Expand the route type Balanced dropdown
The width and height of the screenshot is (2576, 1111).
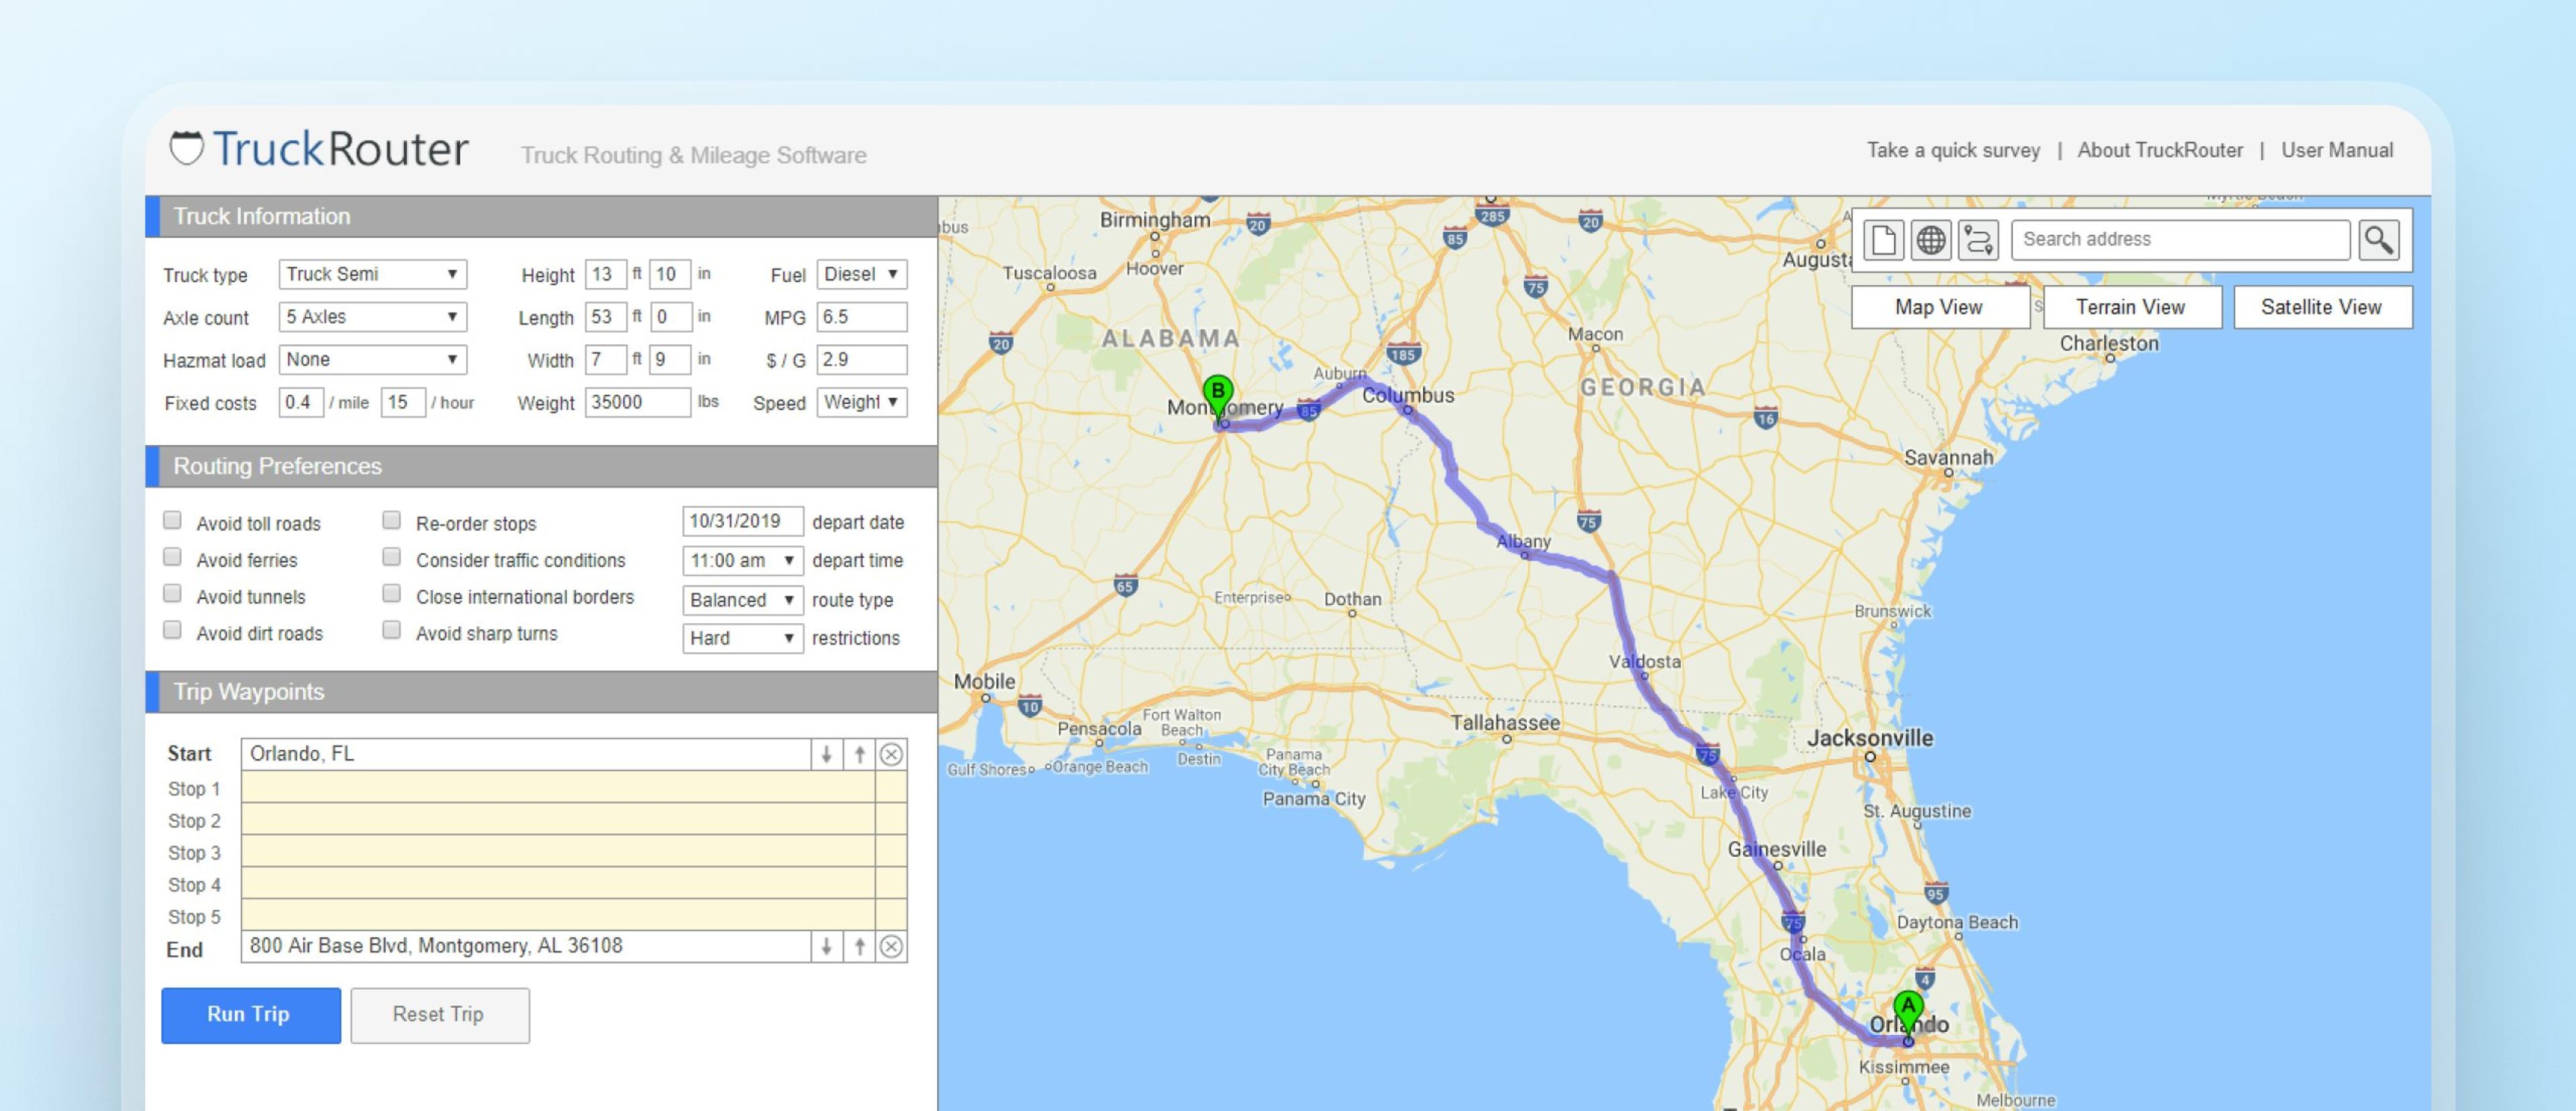(x=742, y=600)
